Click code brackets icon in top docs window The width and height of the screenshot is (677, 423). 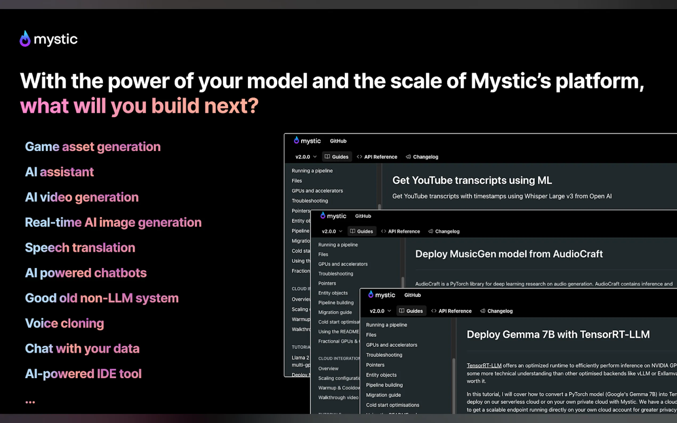[359, 157]
